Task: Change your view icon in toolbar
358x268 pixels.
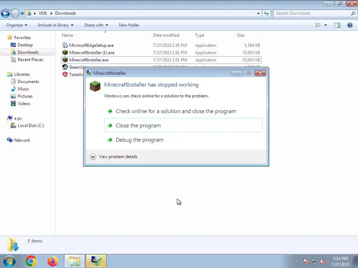Action: (318, 25)
